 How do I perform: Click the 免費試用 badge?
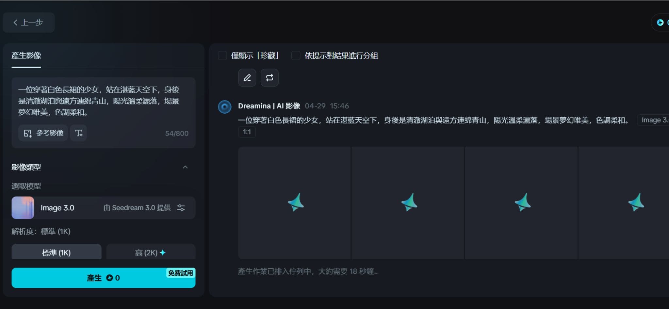[180, 273]
